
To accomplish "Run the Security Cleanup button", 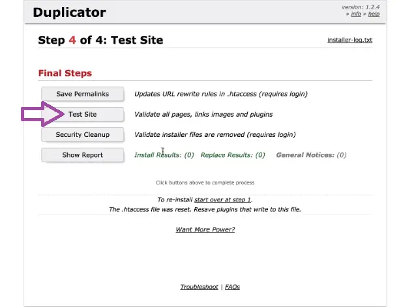I will pos(82,135).
